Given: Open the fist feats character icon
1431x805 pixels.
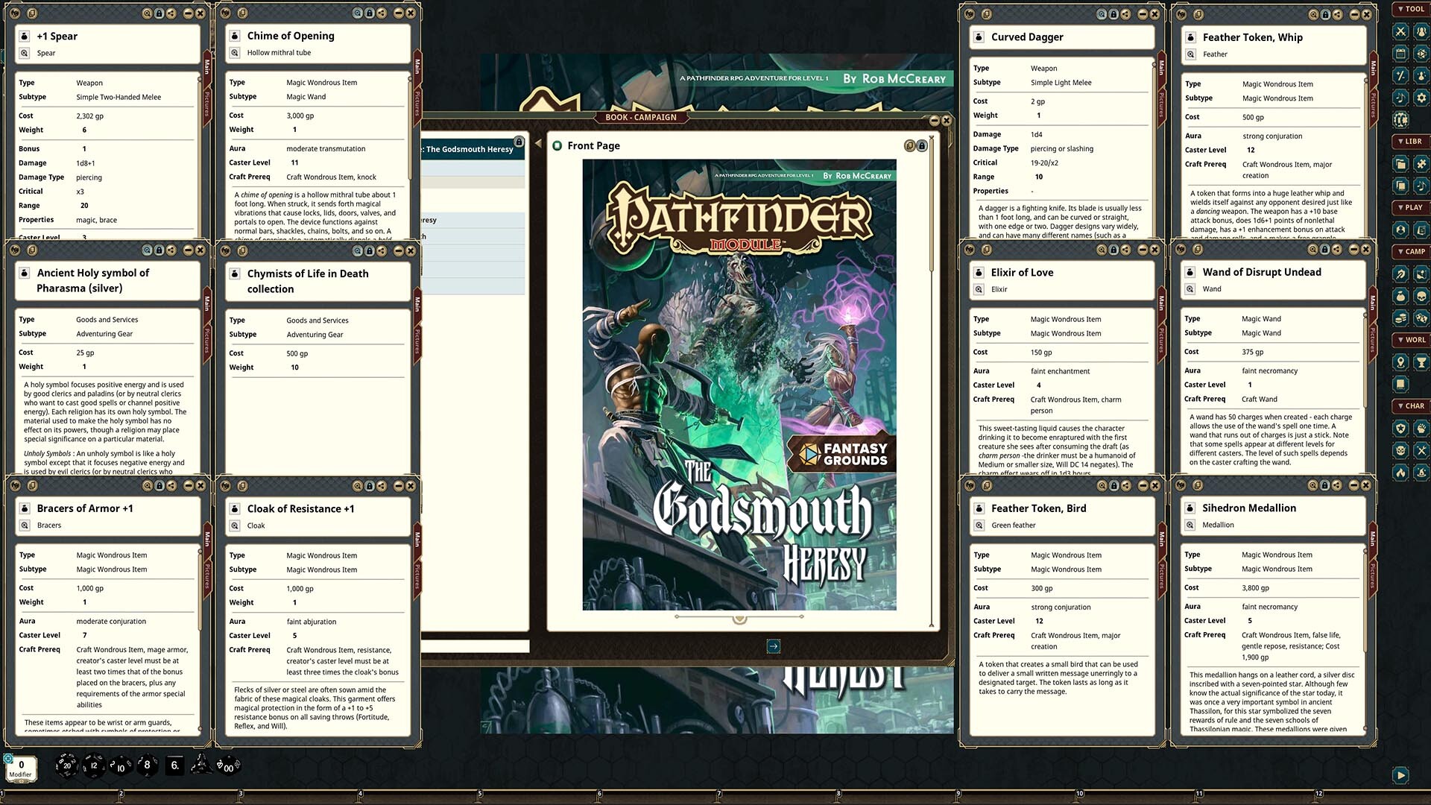Looking at the screenshot, I should point(1421,428).
